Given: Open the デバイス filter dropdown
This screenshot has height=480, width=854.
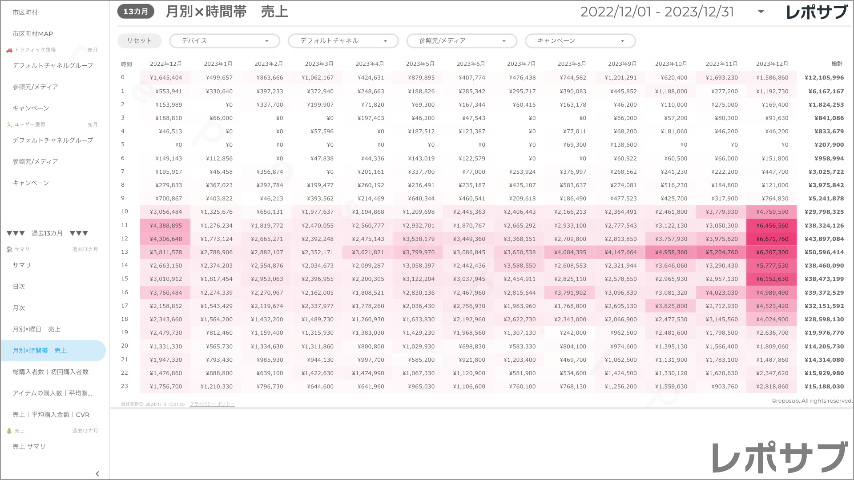Looking at the screenshot, I should click(x=225, y=41).
